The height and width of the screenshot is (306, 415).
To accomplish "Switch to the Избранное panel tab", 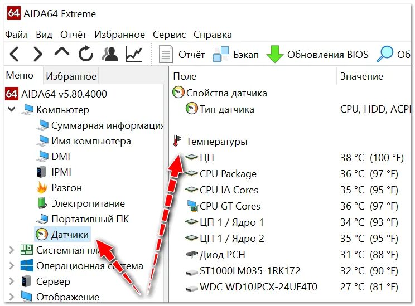I will click(71, 76).
